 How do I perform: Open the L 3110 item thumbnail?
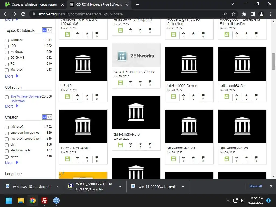pyautogui.click(x=83, y=64)
